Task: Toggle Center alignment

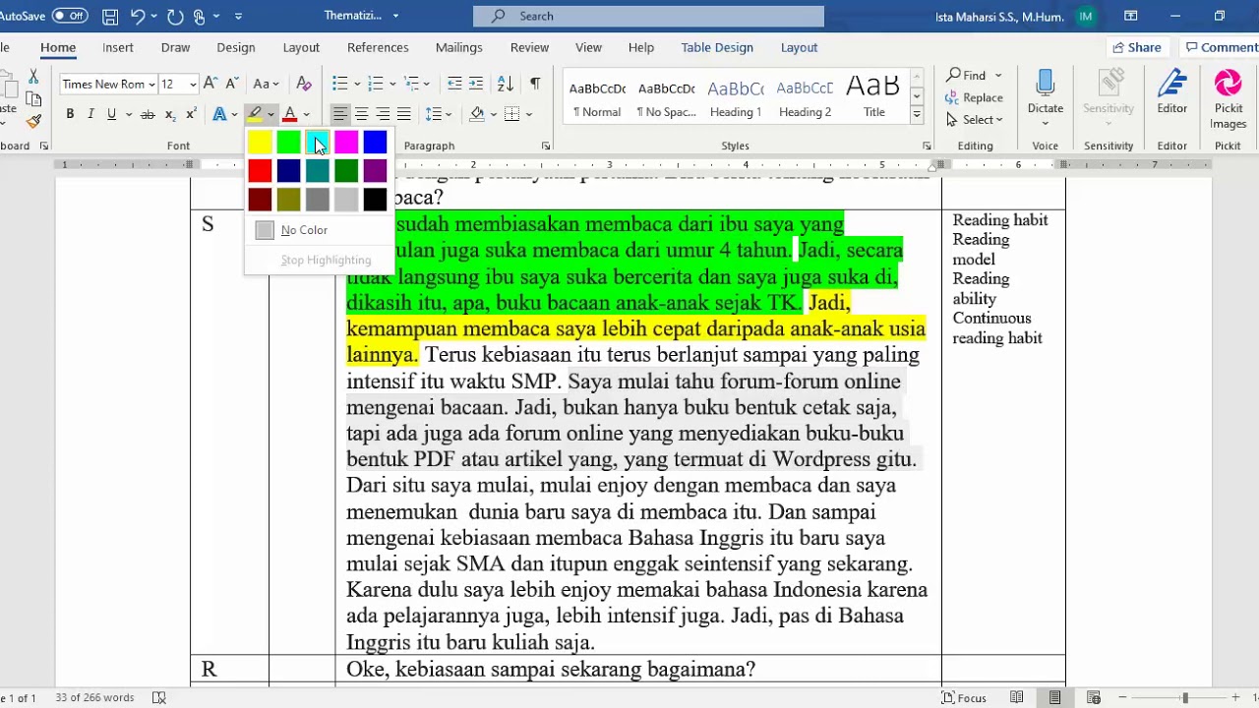Action: tap(361, 115)
